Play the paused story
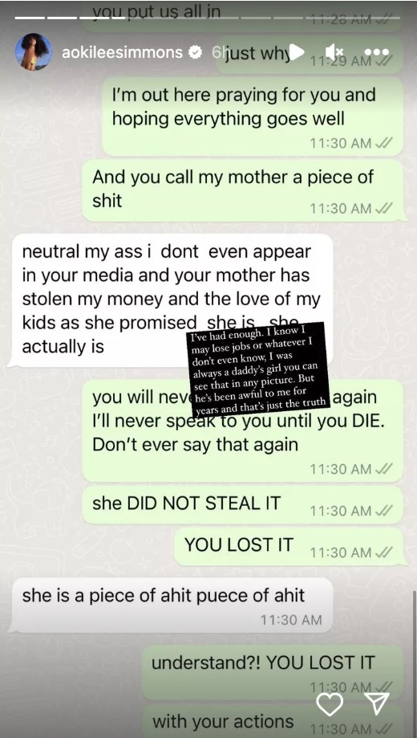 coord(297,52)
